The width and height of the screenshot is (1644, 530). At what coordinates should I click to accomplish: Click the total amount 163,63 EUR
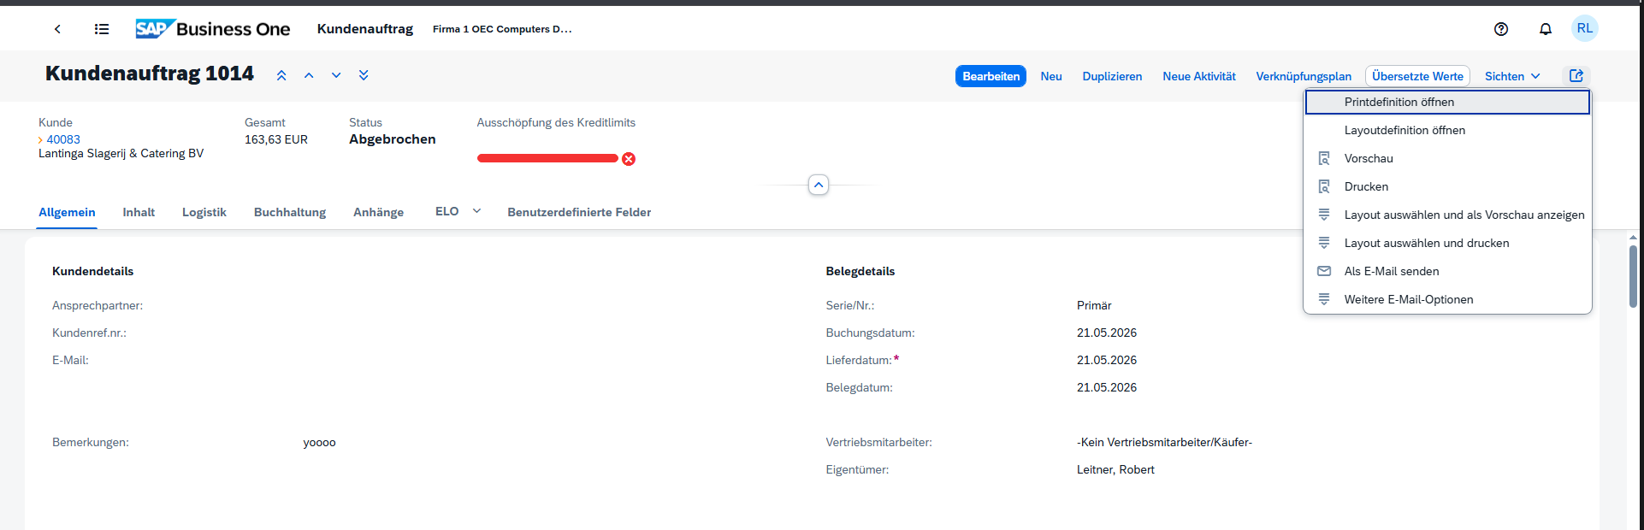[x=276, y=139]
